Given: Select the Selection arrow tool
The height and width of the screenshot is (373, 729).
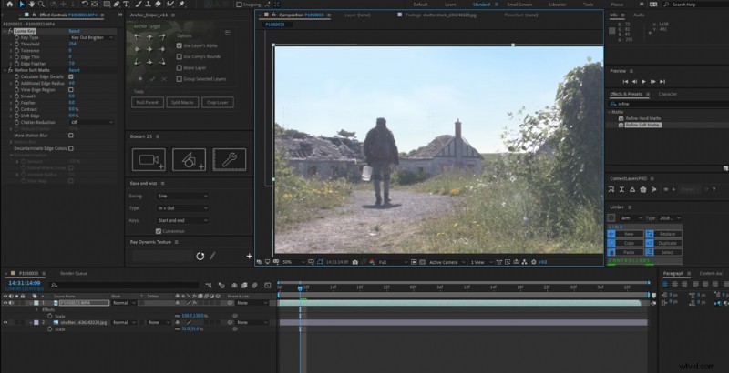Looking at the screenshot, I should pos(21,5).
